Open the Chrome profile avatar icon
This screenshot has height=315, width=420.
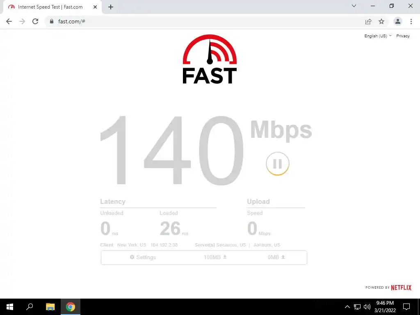click(x=398, y=21)
